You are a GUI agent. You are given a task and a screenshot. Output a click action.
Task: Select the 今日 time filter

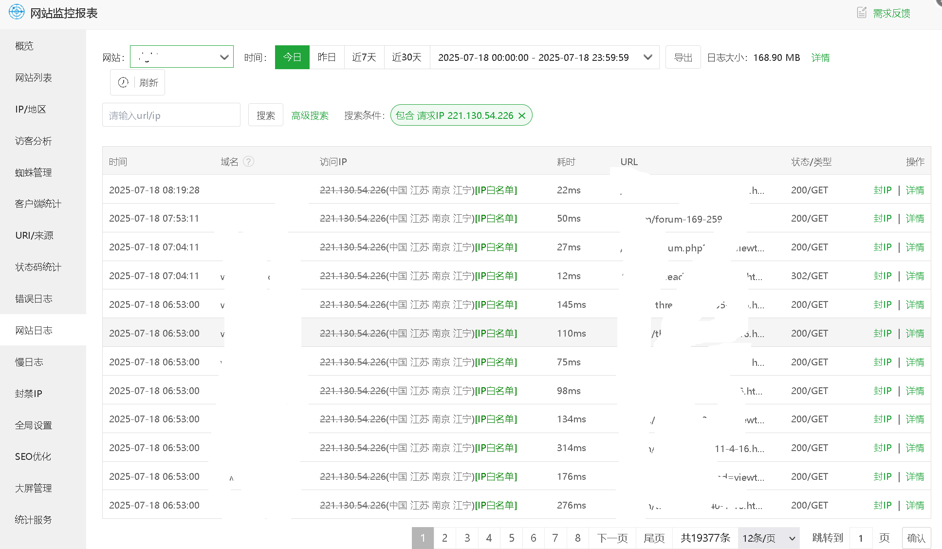pos(292,57)
